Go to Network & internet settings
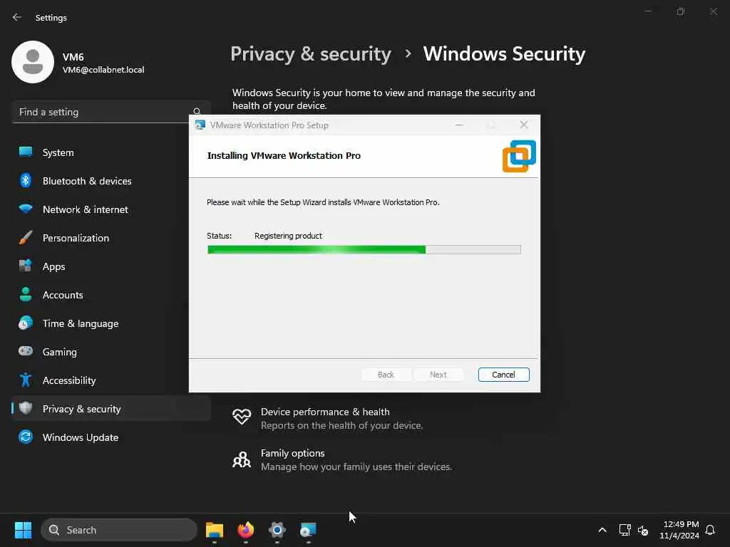 point(110,209)
